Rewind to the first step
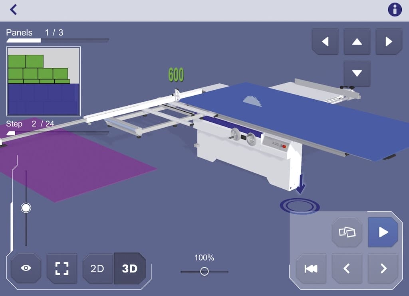The width and height of the screenshot is (409, 296). (311, 268)
